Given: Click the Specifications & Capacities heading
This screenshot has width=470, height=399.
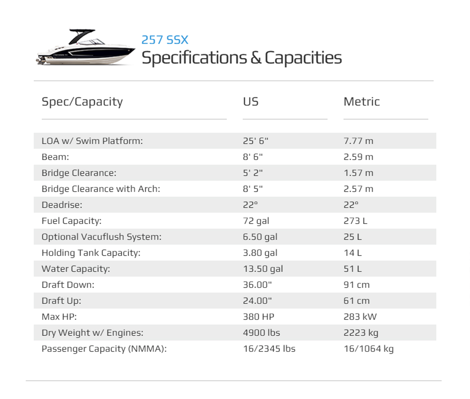Looking at the screenshot, I should pyautogui.click(x=242, y=58).
